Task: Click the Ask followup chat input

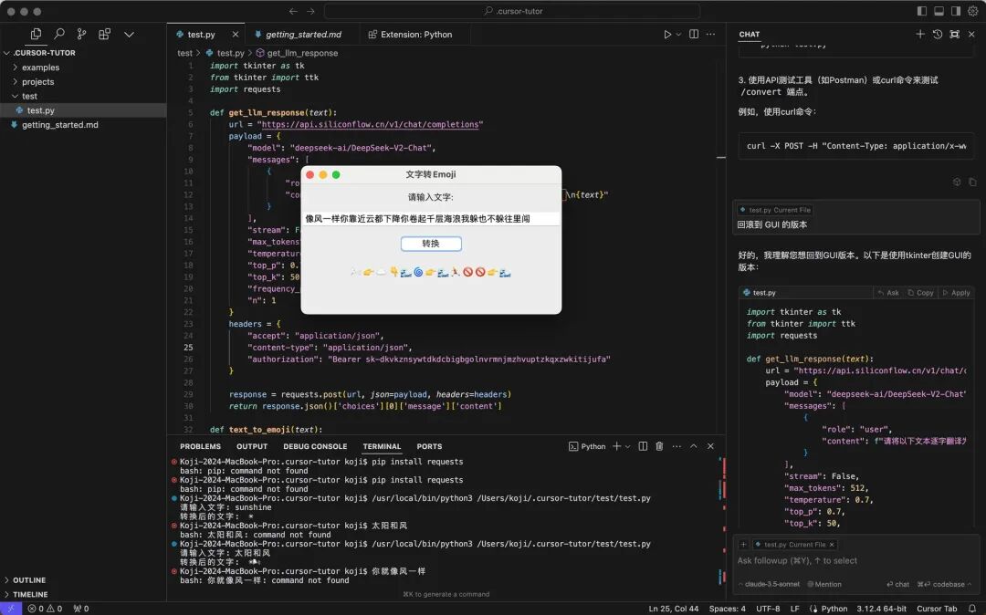Action: (855, 560)
